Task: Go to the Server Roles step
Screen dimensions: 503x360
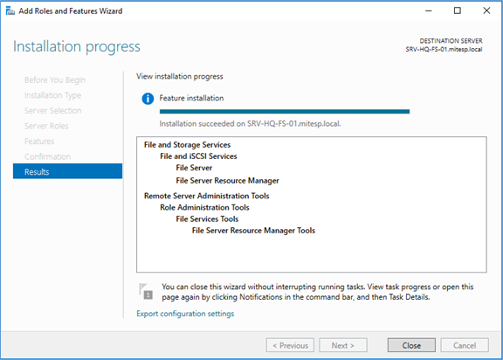Action: 46,126
